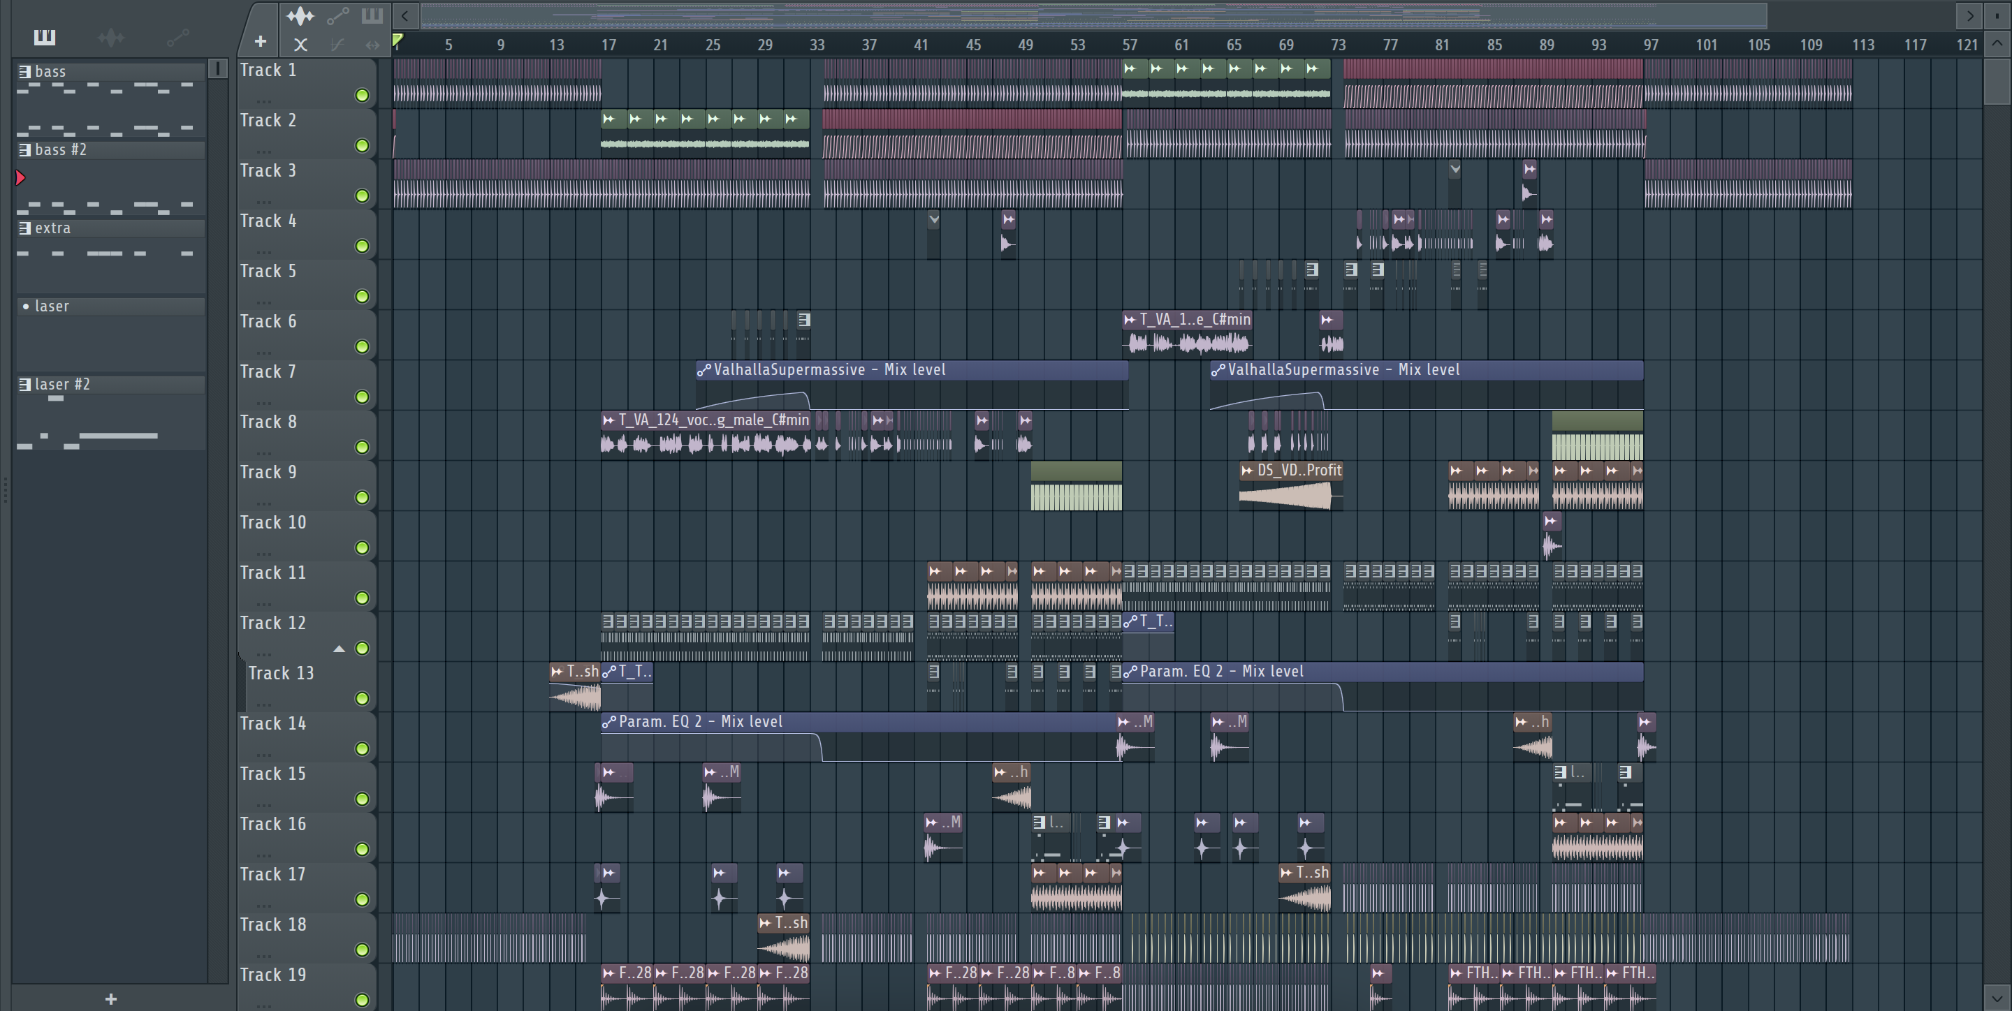The image size is (2012, 1011).
Task: Open menu of first ValhallaSupermassive Mix level clip
Action: click(704, 370)
